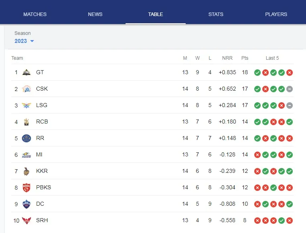Image resolution: width=306 pixels, height=233 pixels.
Task: Go to the Stats tab
Action: pos(216,14)
